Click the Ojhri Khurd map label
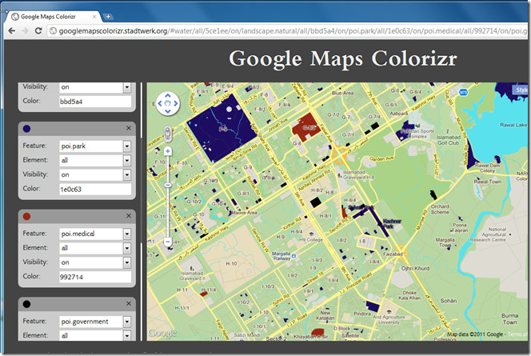This screenshot has height=356, width=531. (x=415, y=268)
